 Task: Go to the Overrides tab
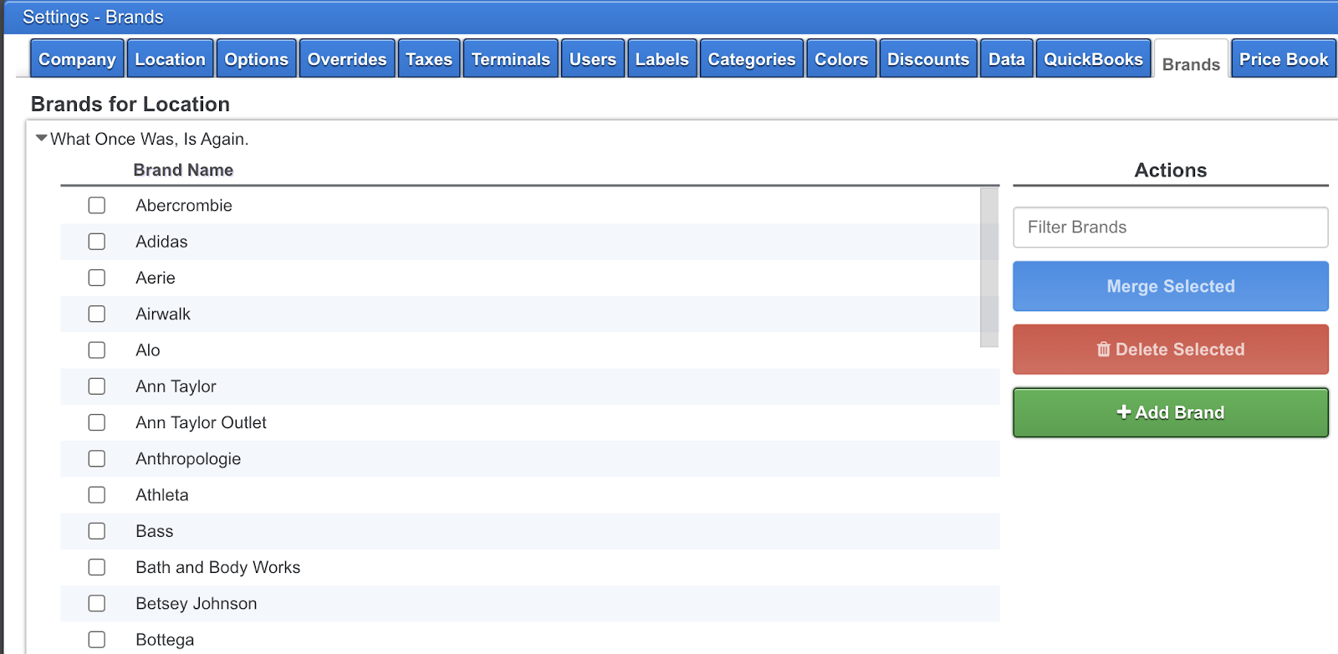pyautogui.click(x=347, y=59)
